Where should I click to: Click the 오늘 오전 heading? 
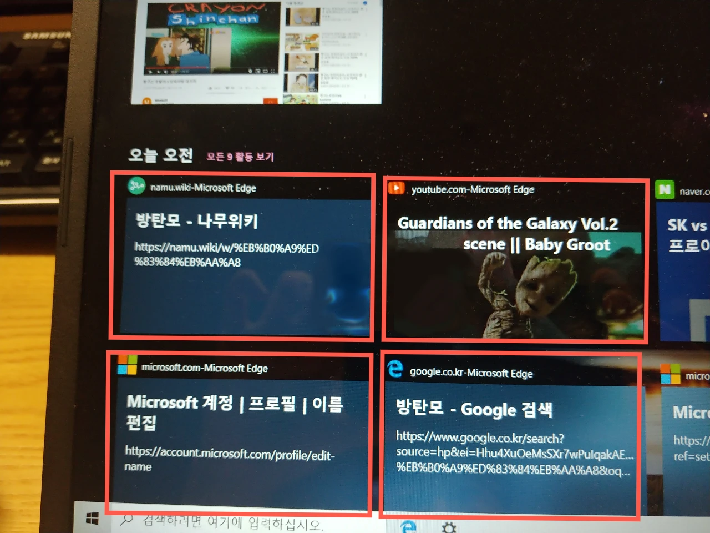(x=160, y=155)
